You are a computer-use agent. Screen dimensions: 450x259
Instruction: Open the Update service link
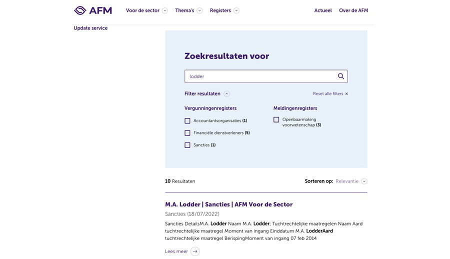[x=90, y=28]
